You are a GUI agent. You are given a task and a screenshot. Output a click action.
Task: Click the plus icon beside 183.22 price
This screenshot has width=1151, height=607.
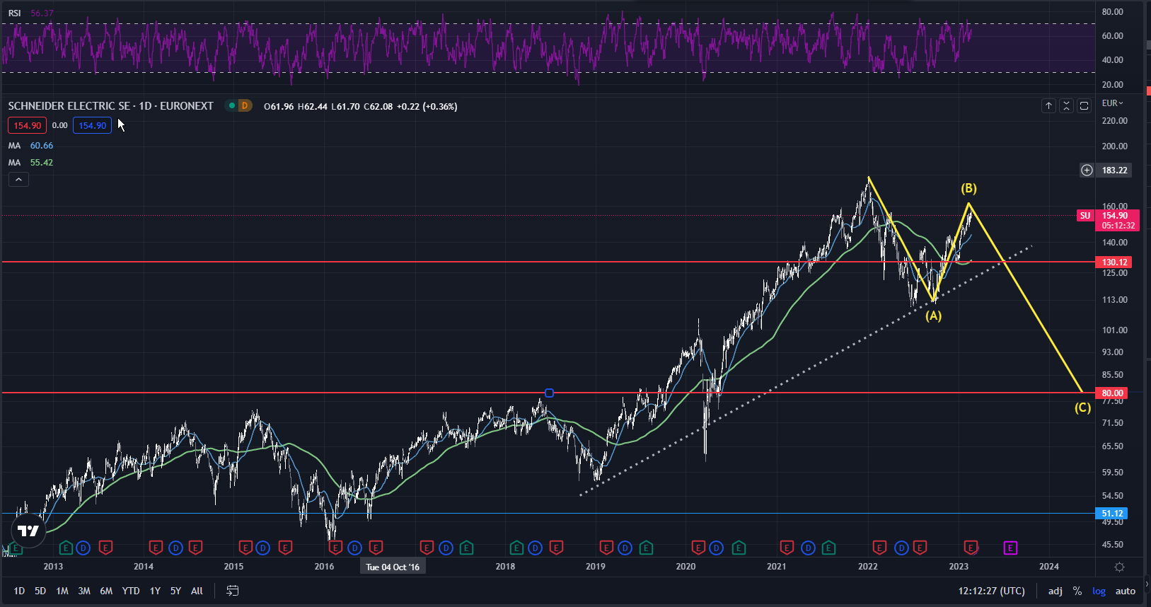[1087, 170]
